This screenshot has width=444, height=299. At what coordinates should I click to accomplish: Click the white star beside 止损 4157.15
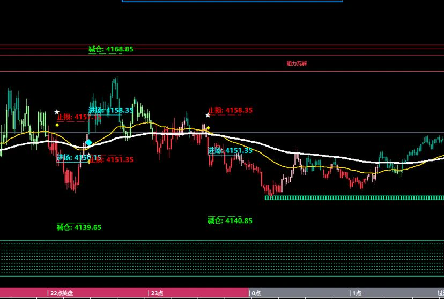[x=57, y=112]
